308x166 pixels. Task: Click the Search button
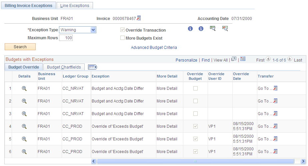pyautogui.click(x=20, y=47)
